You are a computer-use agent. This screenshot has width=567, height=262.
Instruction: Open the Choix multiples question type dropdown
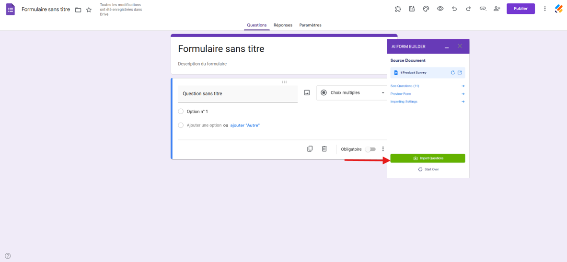coord(352,93)
